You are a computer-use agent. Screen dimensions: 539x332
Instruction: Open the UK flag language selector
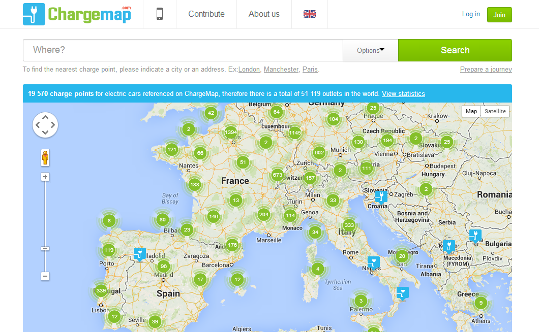click(x=310, y=14)
